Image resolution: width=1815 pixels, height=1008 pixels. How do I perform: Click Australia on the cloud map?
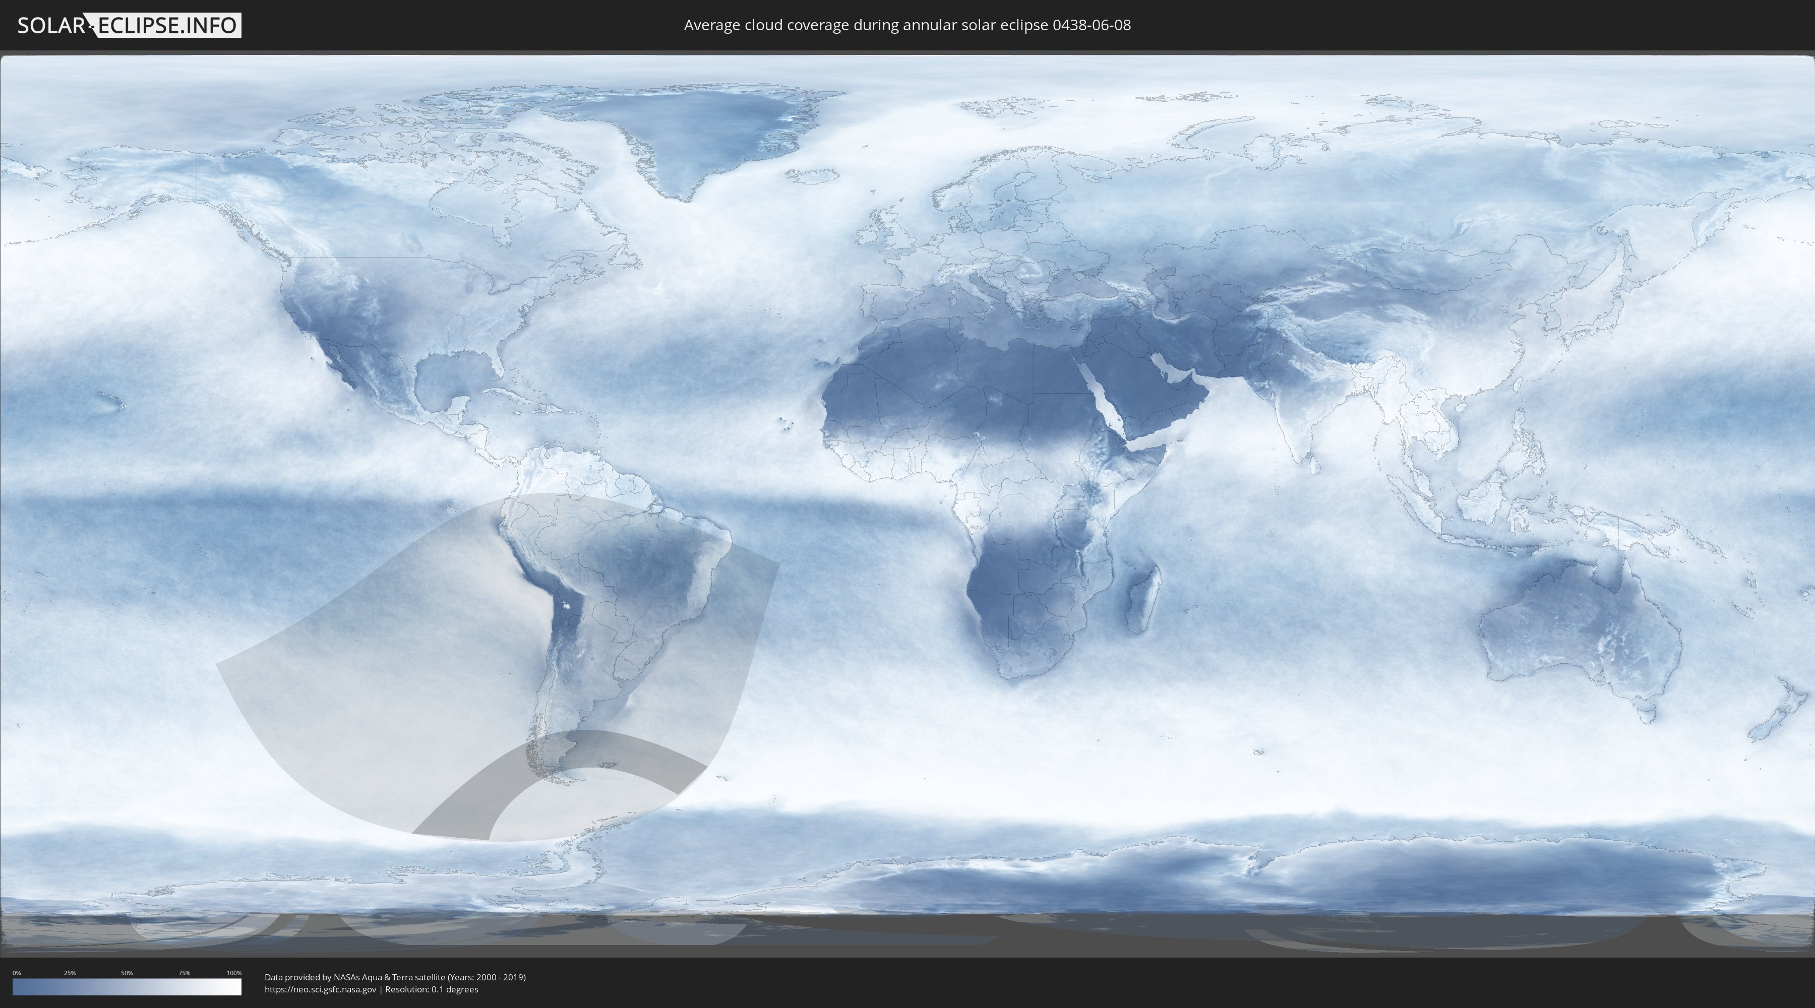tap(1575, 627)
